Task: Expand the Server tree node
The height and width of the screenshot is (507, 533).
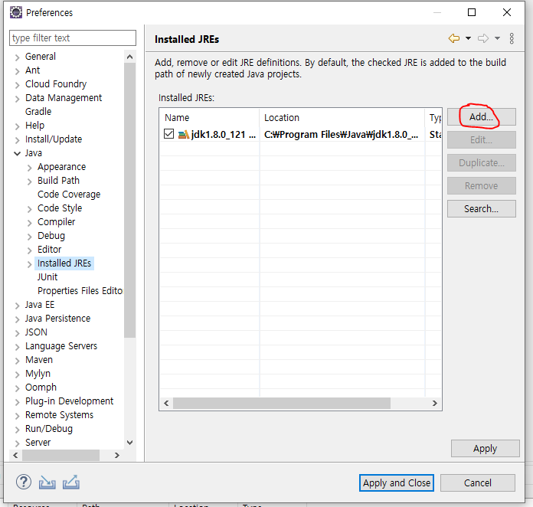Action: [x=18, y=443]
